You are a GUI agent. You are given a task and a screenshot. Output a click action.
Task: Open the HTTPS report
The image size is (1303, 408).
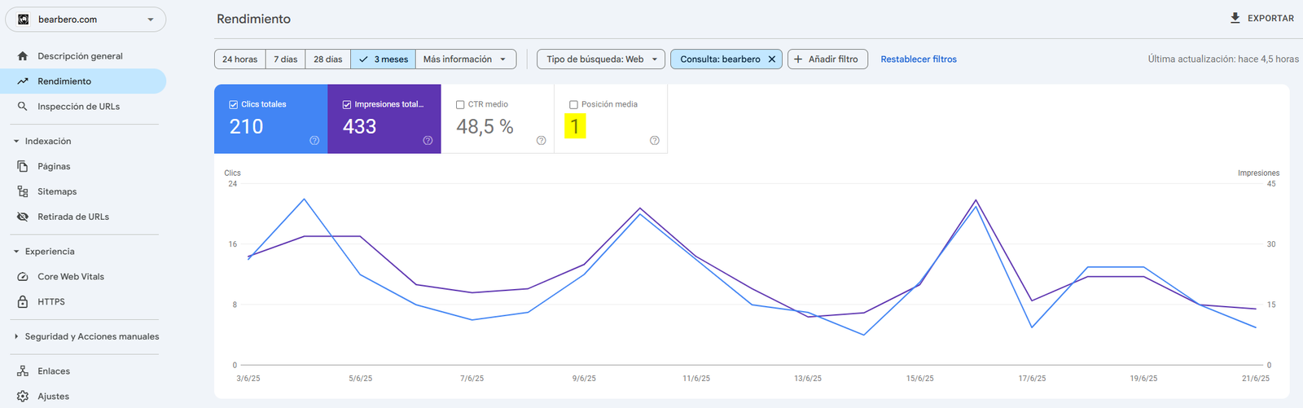(x=83, y=302)
